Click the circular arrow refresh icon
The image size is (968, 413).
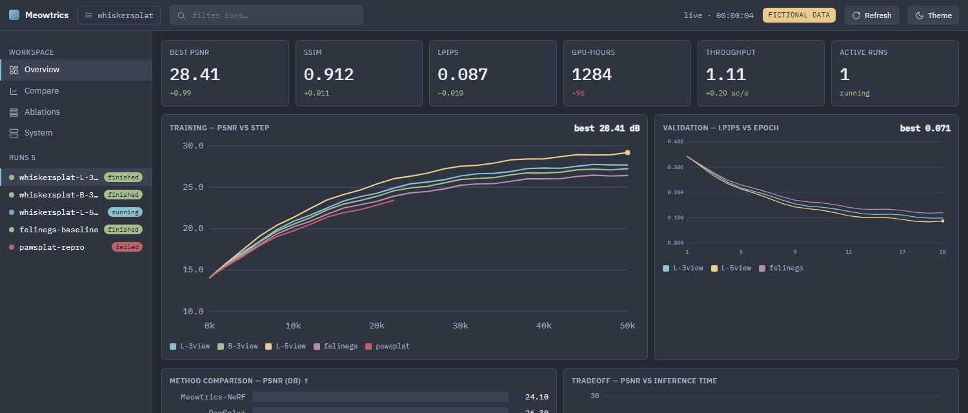pyautogui.click(x=857, y=15)
